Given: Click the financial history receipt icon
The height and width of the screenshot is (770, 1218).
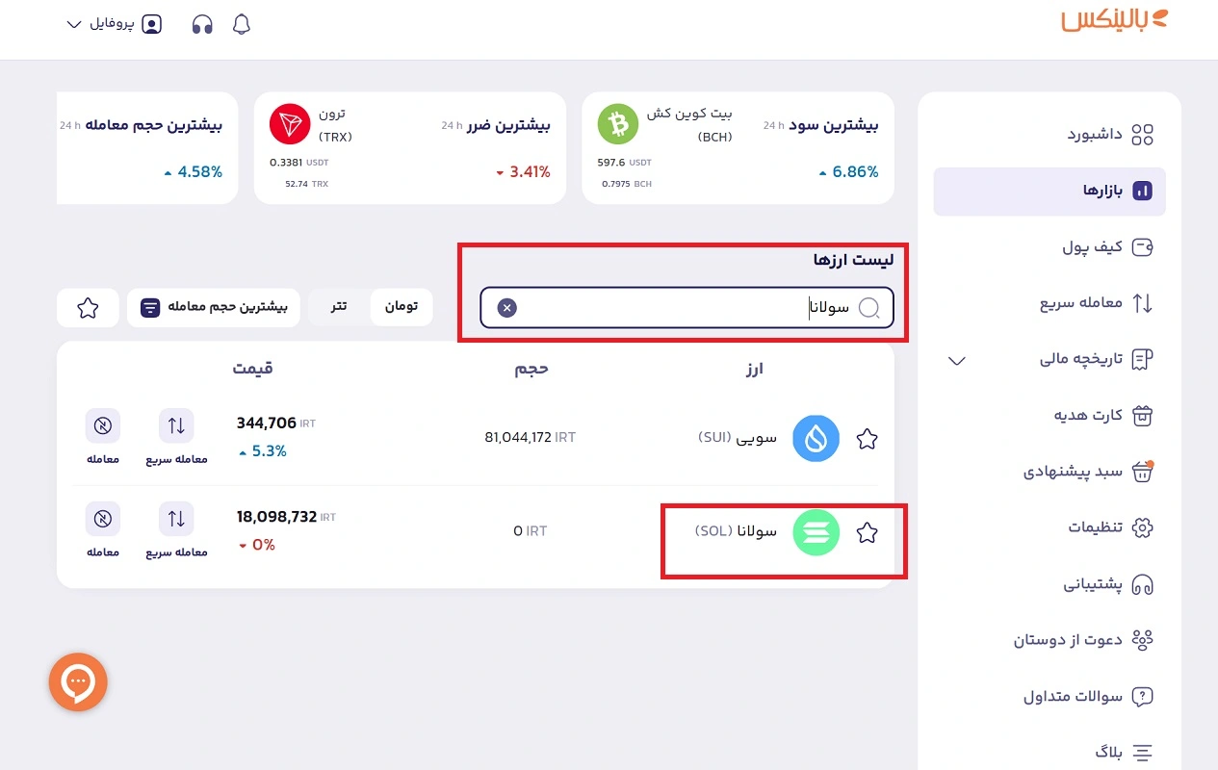Looking at the screenshot, I should [x=1142, y=360].
